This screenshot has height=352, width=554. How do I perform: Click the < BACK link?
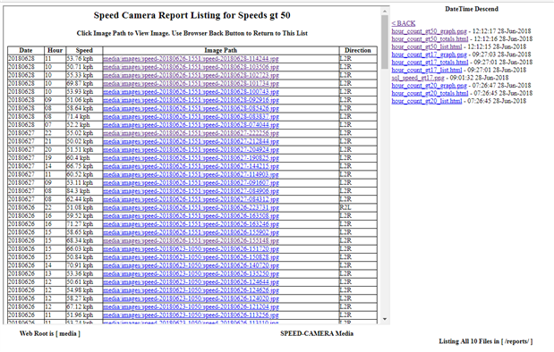(403, 23)
